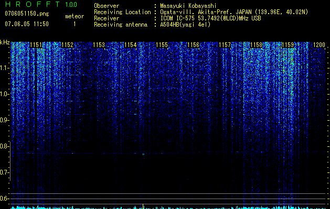Screen dimensions: 330x209
Task: Click the 1.0 kHz frequency label
Action: coord(4,94)
